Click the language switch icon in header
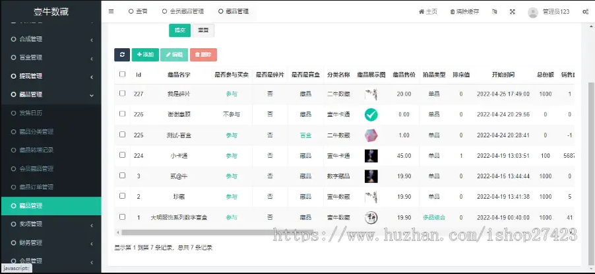 pos(494,11)
